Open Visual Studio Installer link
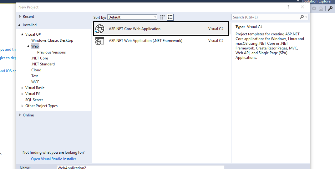Screen dimensions: 335x169 click(x=53, y=159)
